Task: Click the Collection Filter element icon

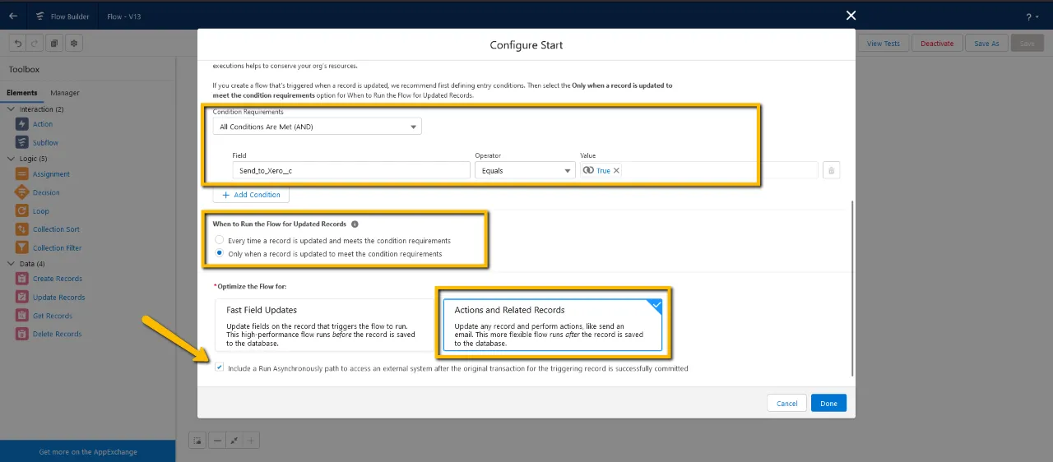Action: (21, 247)
